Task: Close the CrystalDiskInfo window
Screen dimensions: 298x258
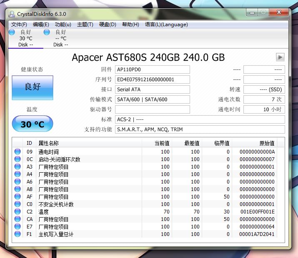Action: pos(279,12)
